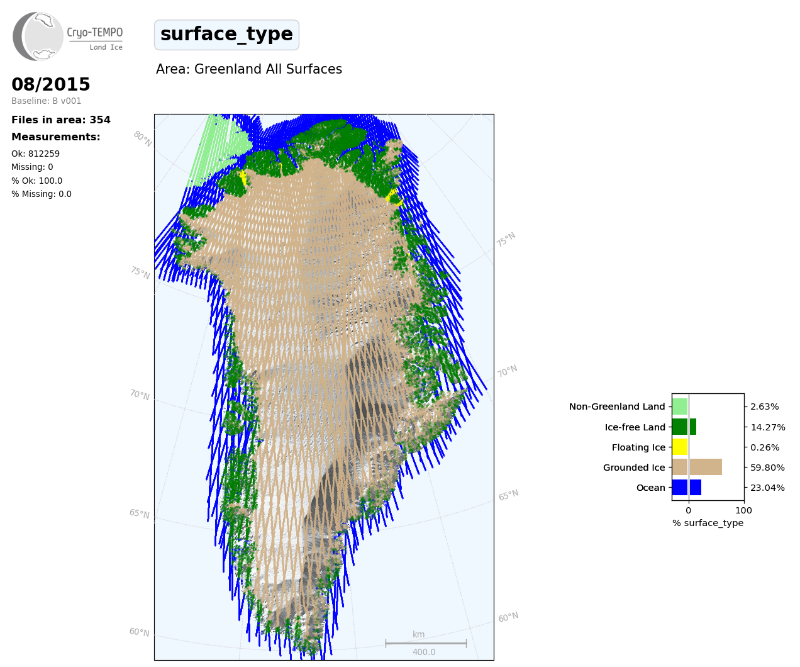This screenshot has width=800, height=667.
Task: Click the Baseline: B v001 text
Action: click(x=47, y=101)
